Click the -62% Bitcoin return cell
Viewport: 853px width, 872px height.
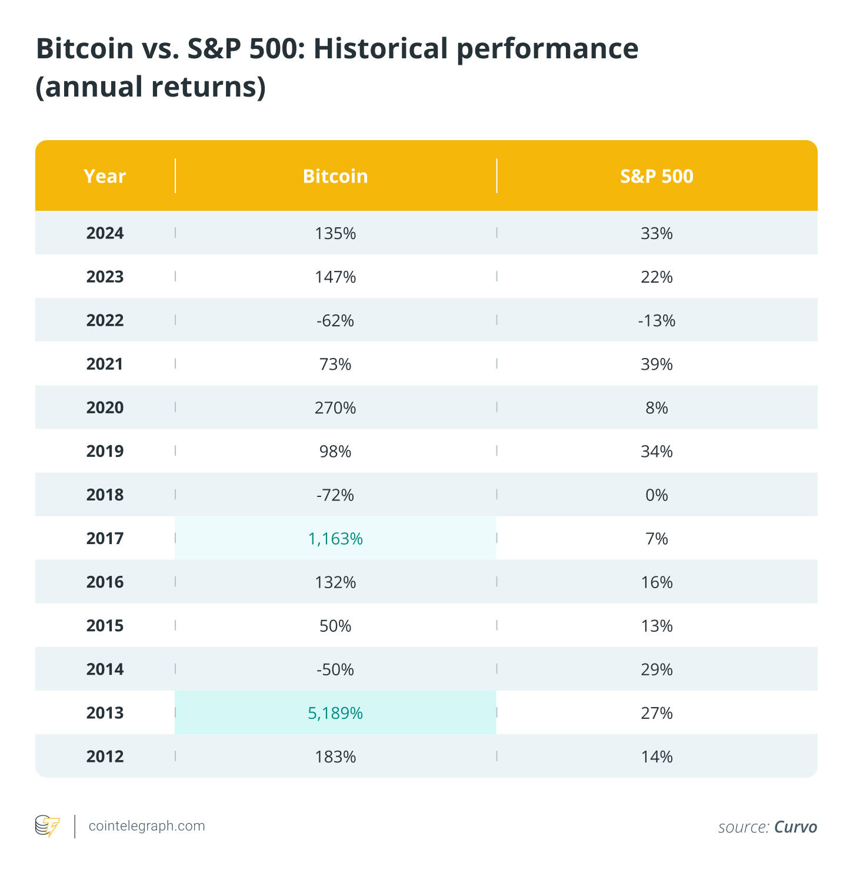tap(335, 321)
